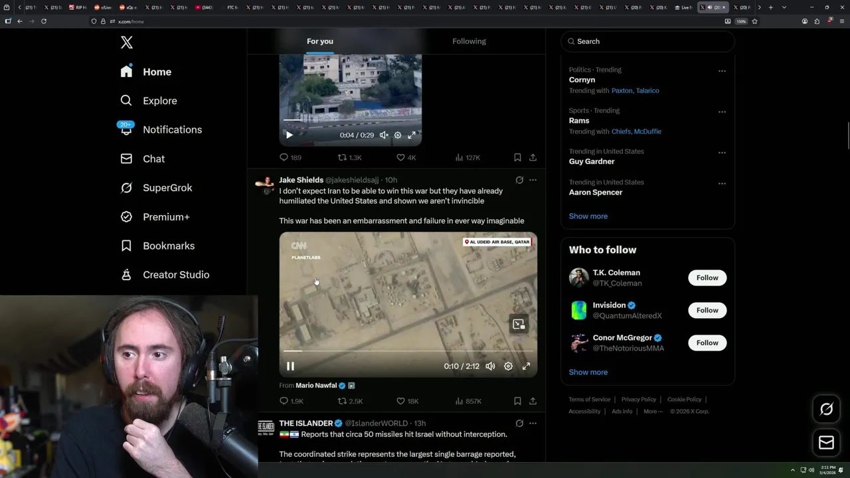Seek on the CNN video progress bar

click(408, 351)
